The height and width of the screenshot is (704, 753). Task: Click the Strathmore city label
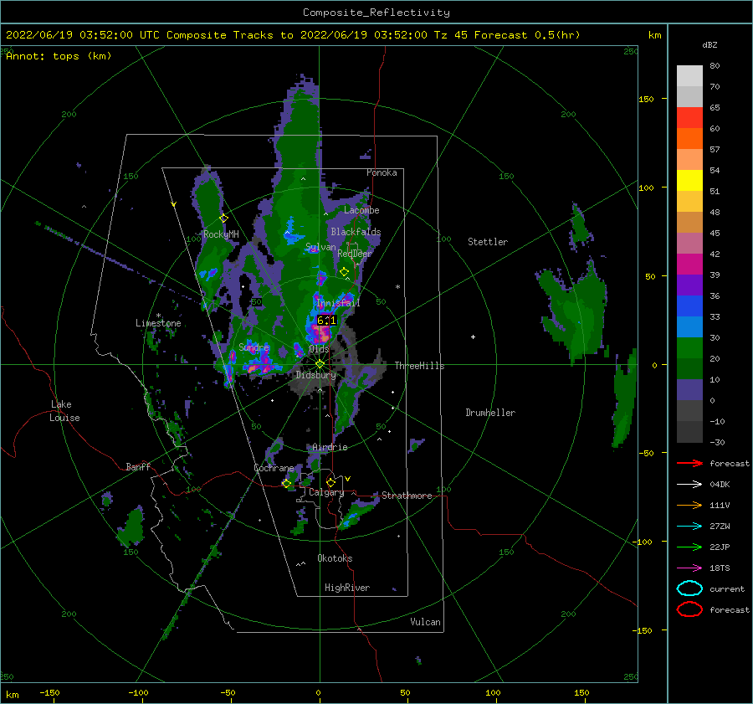(407, 496)
